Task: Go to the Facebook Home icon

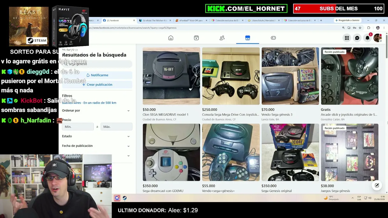Action: tap(171, 38)
